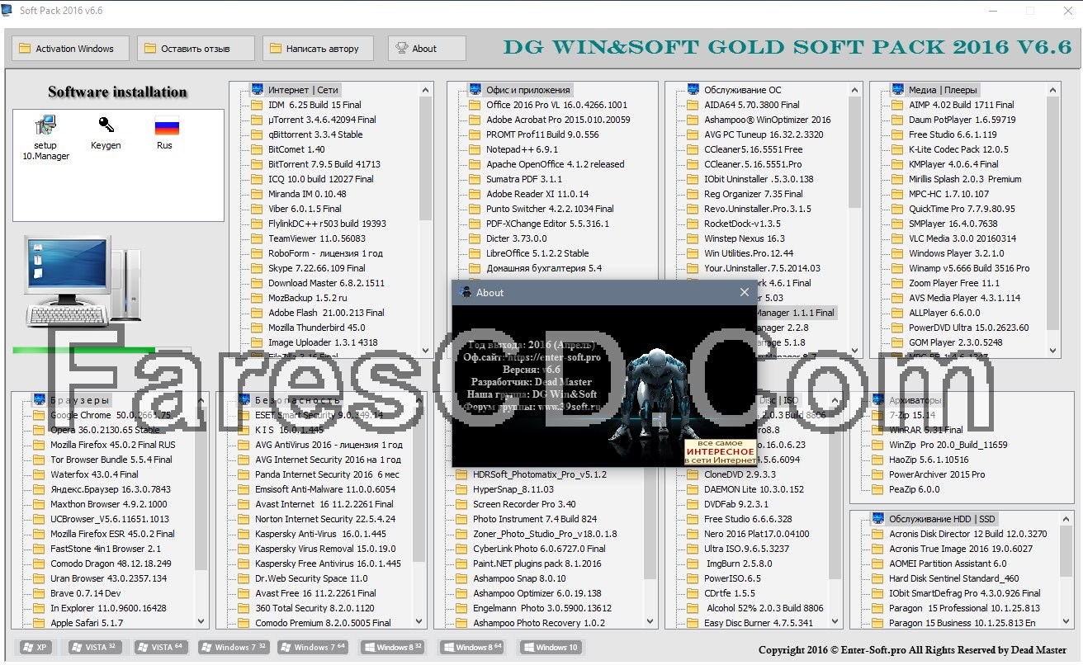The image size is (1083, 665).
Task: Click the monitor icon beside Интернет | Сети
Action: point(257,90)
